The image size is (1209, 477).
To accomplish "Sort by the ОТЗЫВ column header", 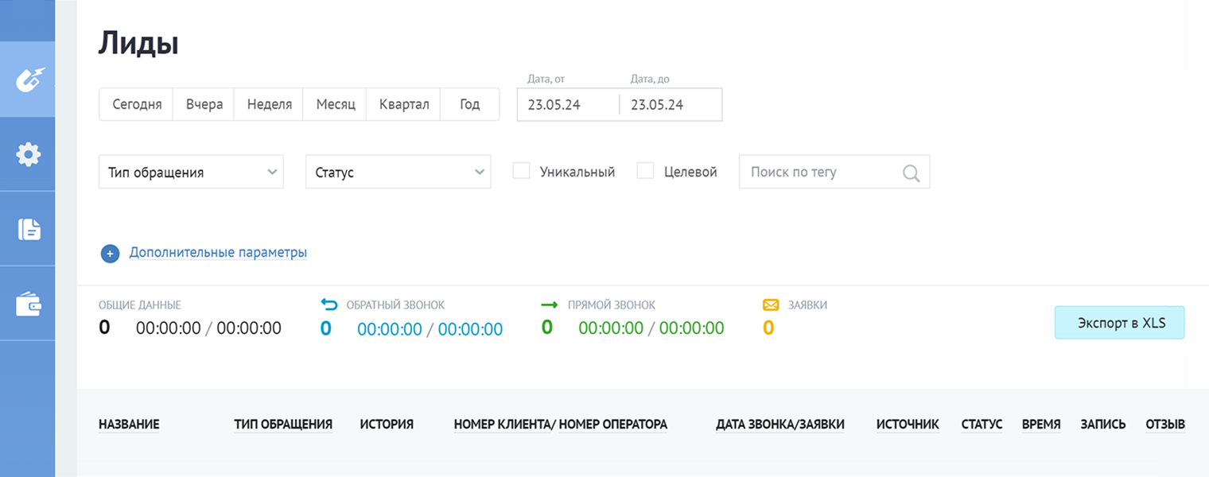I will [1165, 425].
